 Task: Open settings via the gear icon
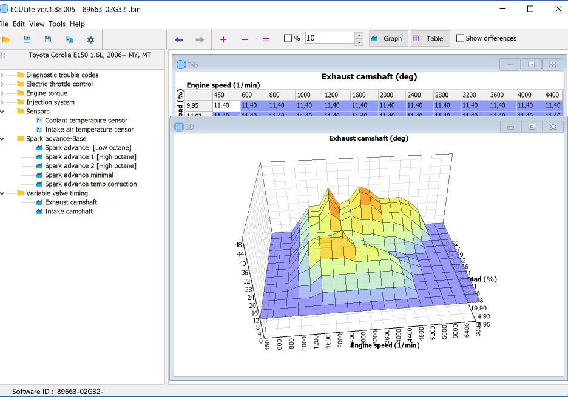[x=90, y=39]
